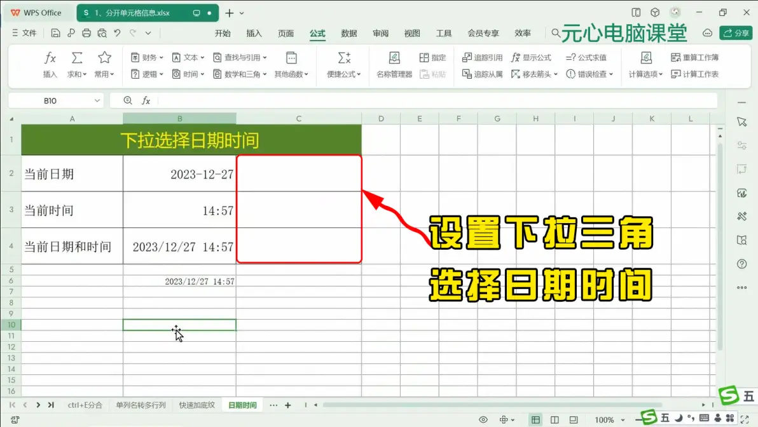This screenshot has width=758, height=427.
Task: Click the Redo arrow
Action: 133,33
